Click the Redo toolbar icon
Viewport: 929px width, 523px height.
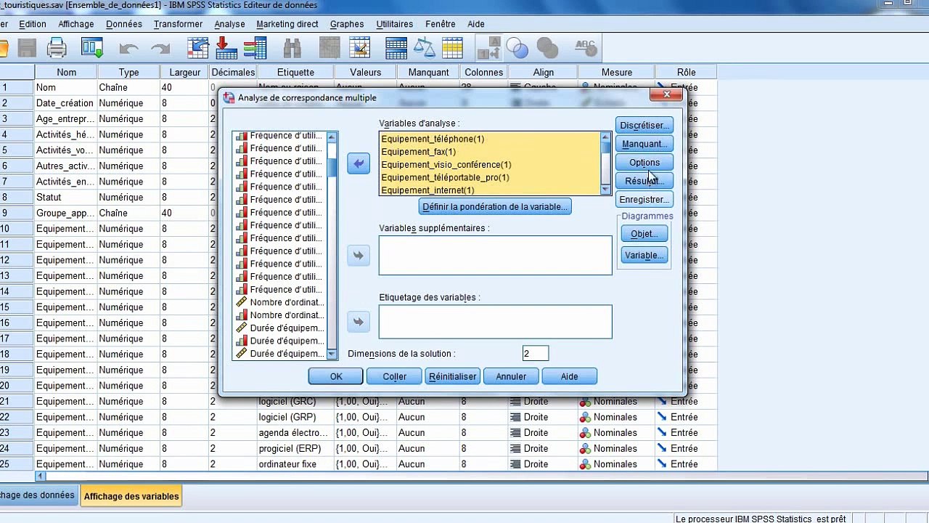coord(160,49)
